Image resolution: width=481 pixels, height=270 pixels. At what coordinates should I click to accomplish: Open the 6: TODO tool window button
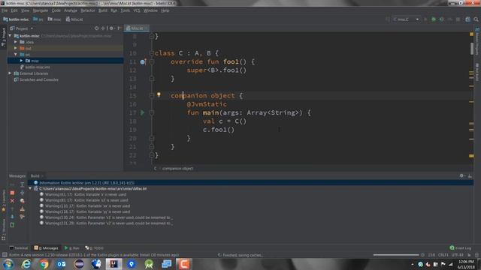94,248
